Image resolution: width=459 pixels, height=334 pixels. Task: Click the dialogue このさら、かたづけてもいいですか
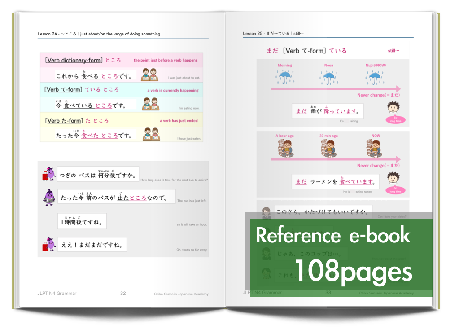[323, 211]
